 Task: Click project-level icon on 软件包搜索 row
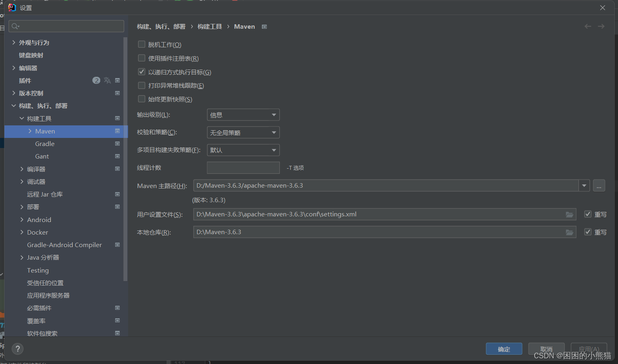(118, 333)
